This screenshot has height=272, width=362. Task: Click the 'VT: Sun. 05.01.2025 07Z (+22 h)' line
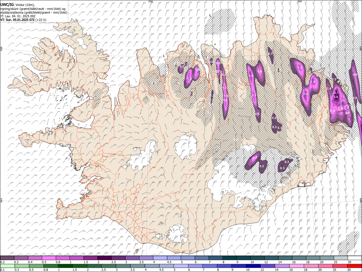pyautogui.click(x=23, y=20)
